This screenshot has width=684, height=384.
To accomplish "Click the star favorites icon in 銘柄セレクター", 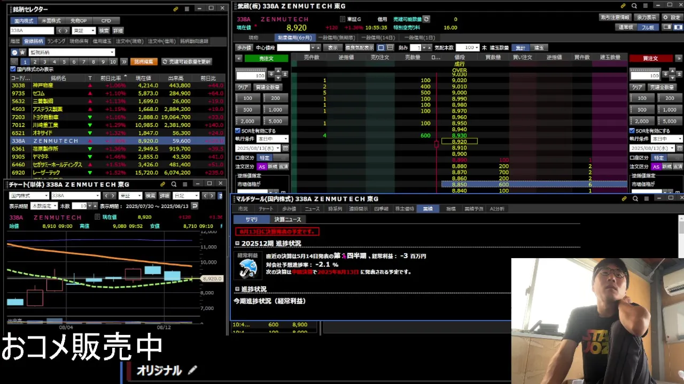I will click(x=22, y=52).
